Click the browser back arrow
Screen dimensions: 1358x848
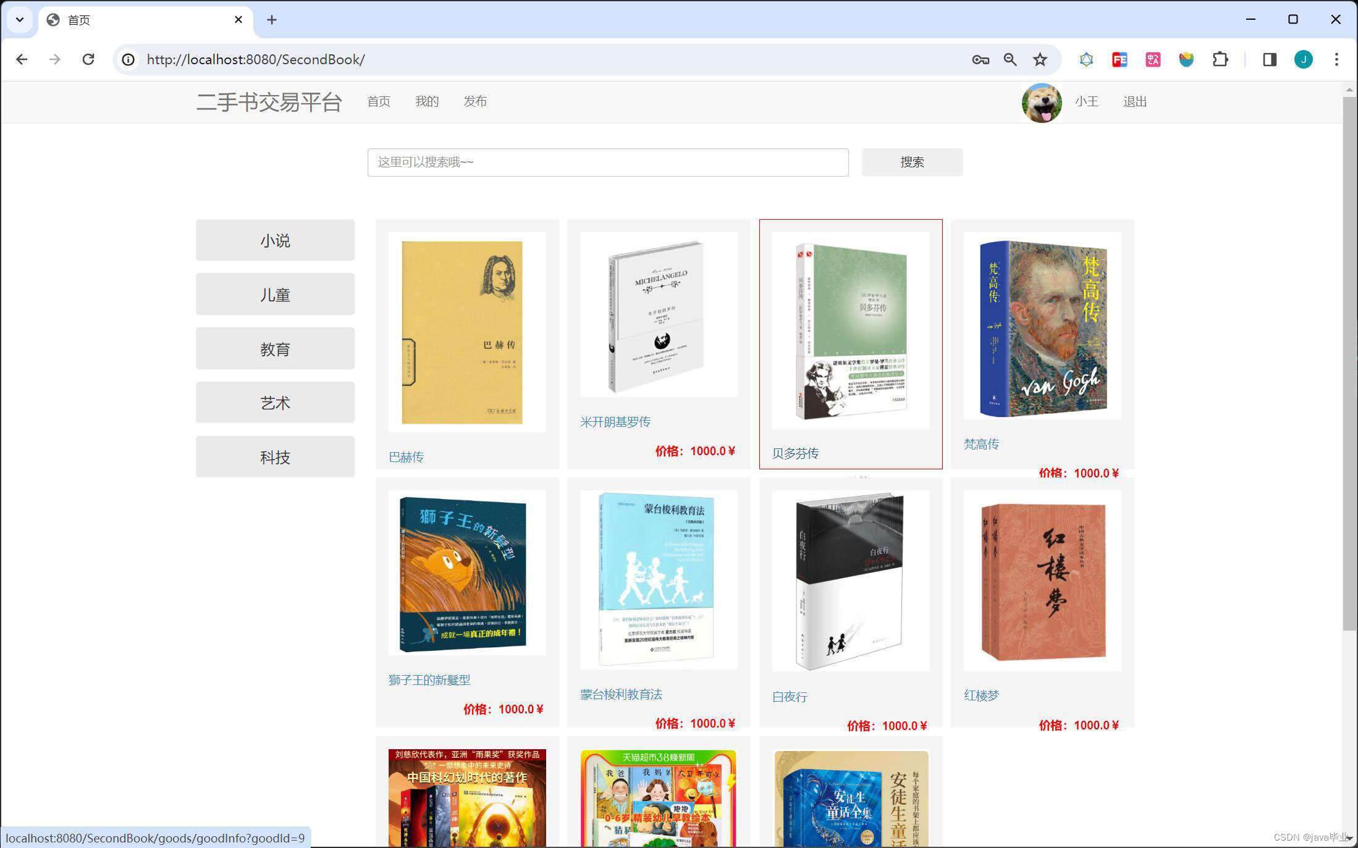click(x=22, y=59)
